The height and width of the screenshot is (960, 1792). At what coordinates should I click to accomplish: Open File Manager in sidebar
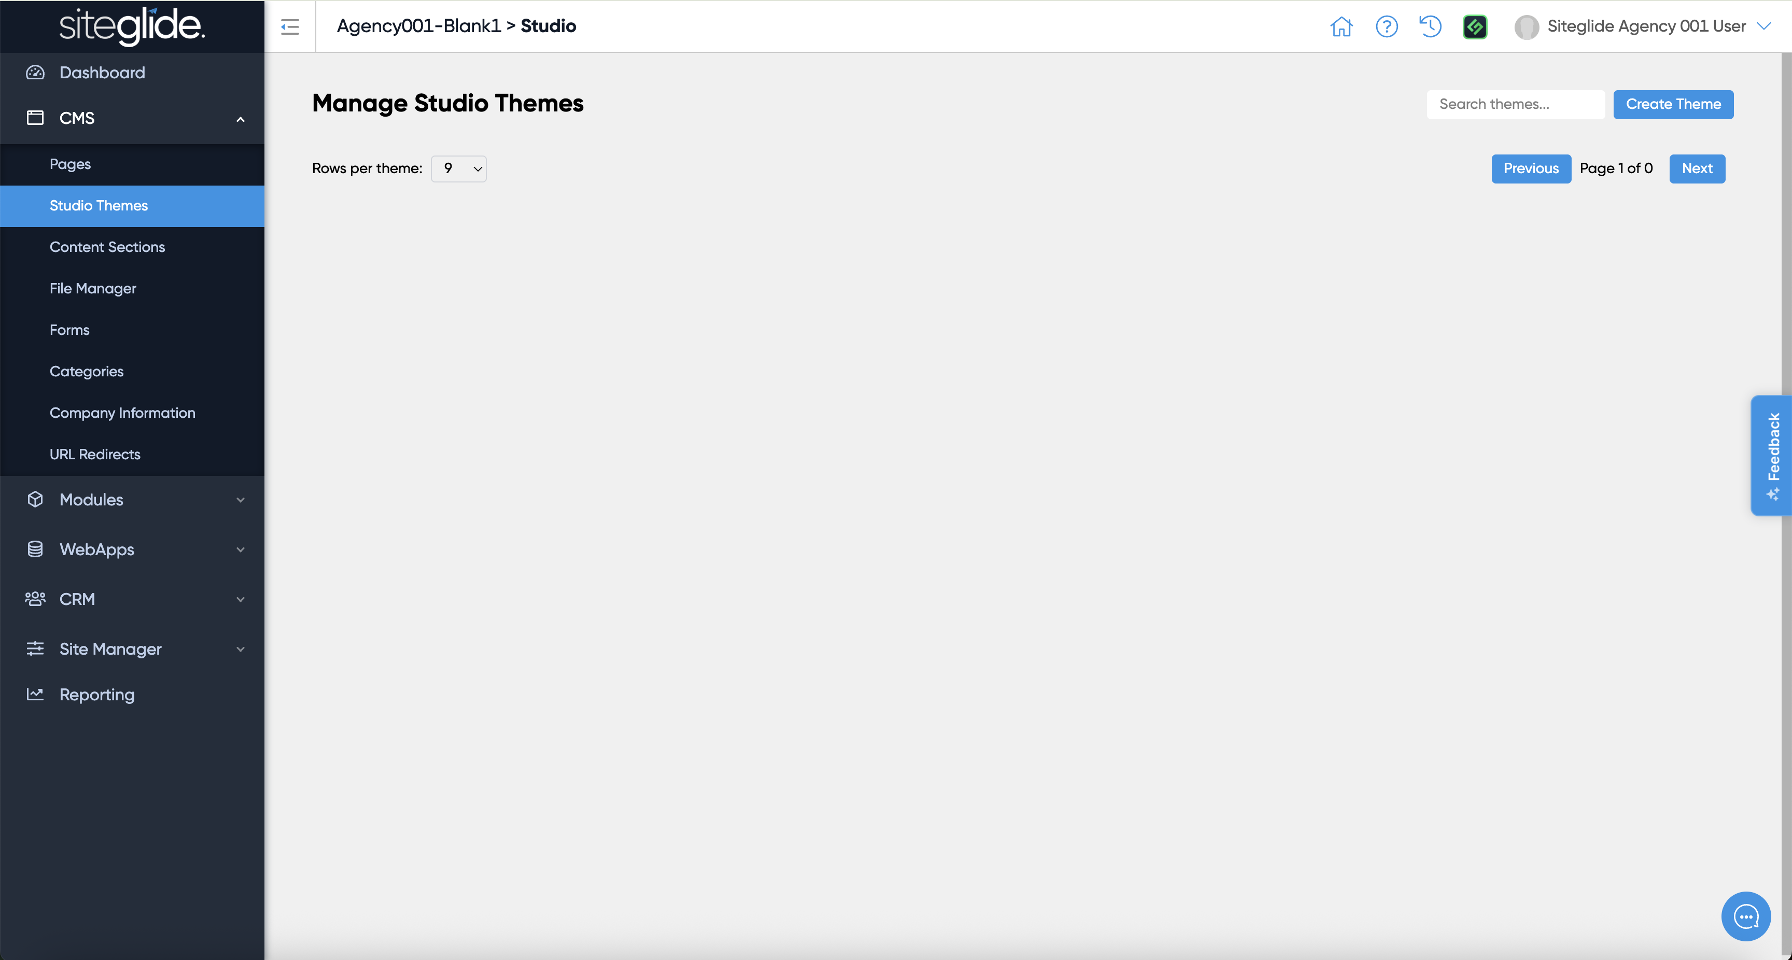click(x=92, y=288)
